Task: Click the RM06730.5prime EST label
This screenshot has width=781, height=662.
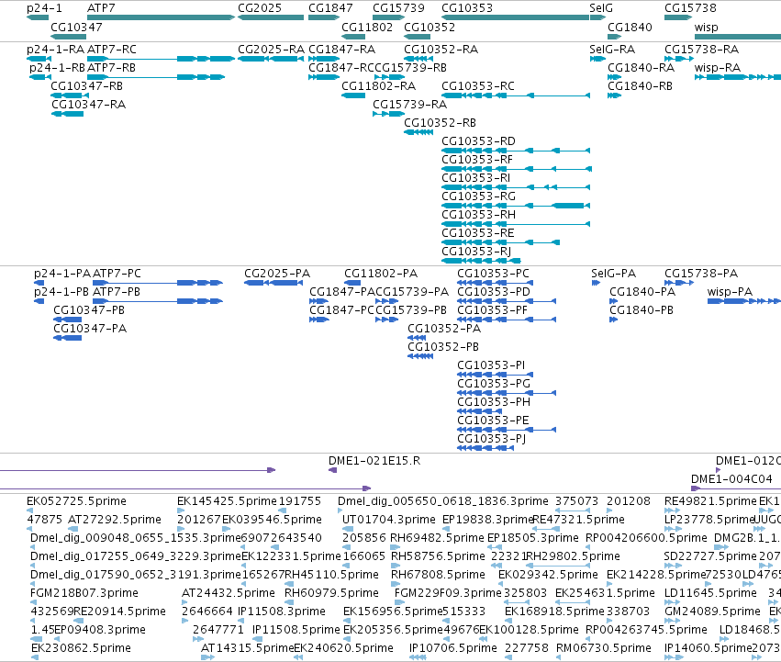Action: [604, 648]
